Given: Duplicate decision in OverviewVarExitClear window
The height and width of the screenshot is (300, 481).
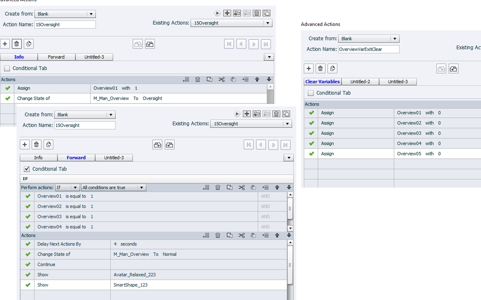Looking at the screenshot, I should (332, 69).
